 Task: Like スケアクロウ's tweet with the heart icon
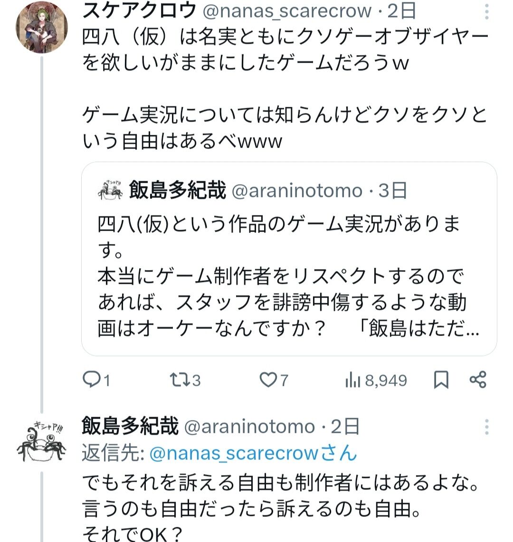pyautogui.click(x=269, y=380)
